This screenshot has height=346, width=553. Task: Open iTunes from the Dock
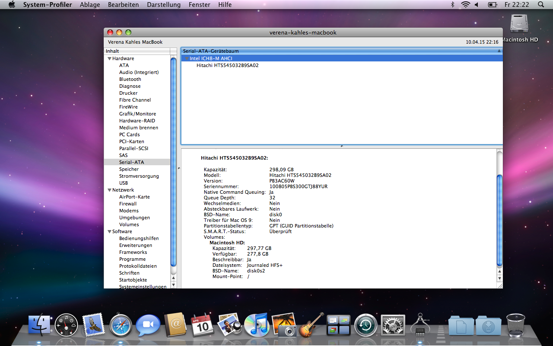pyautogui.click(x=256, y=325)
